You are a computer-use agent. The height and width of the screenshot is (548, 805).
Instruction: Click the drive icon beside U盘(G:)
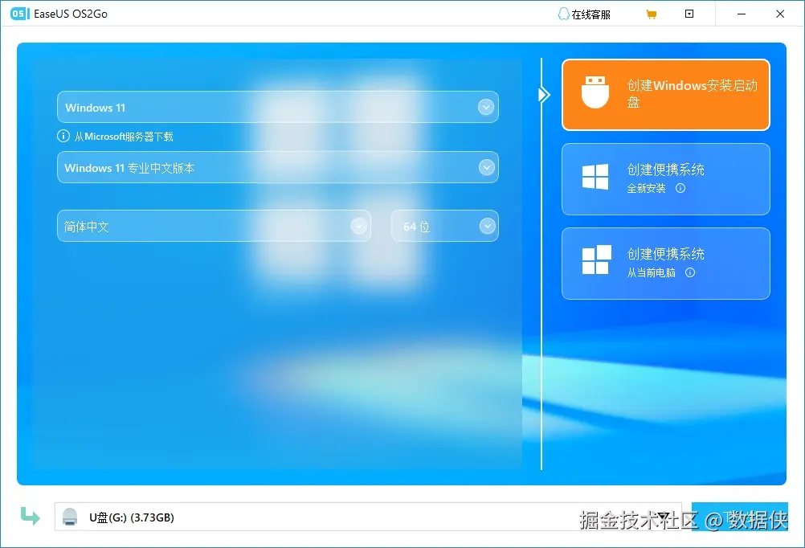click(x=70, y=517)
